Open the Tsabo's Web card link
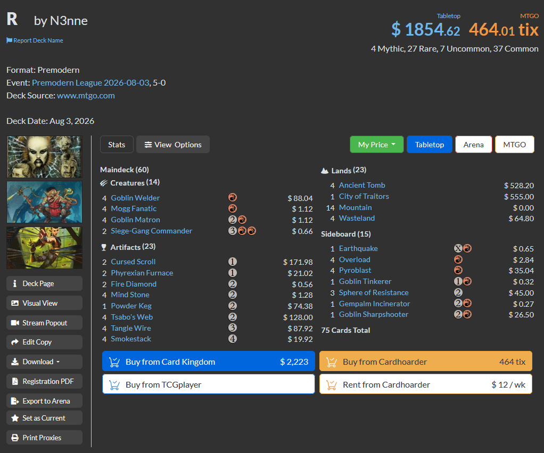 pos(132,317)
